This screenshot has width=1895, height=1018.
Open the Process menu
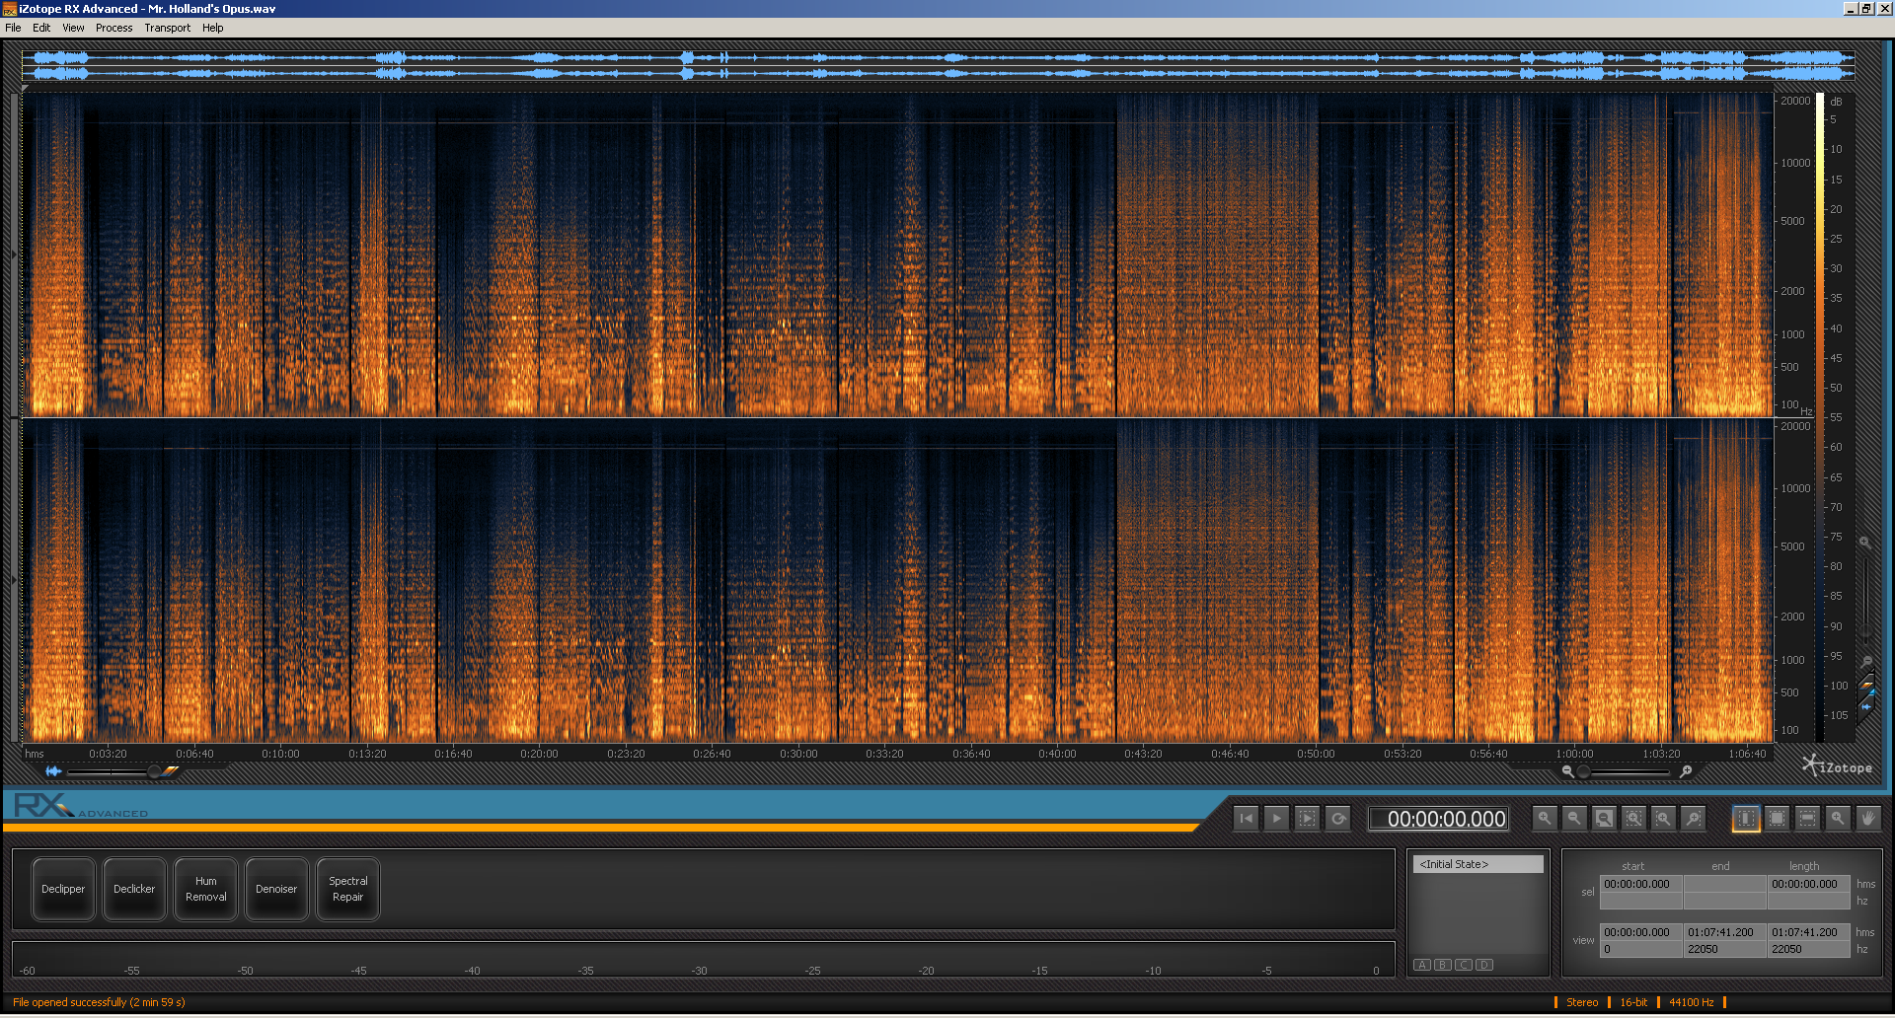tap(114, 28)
